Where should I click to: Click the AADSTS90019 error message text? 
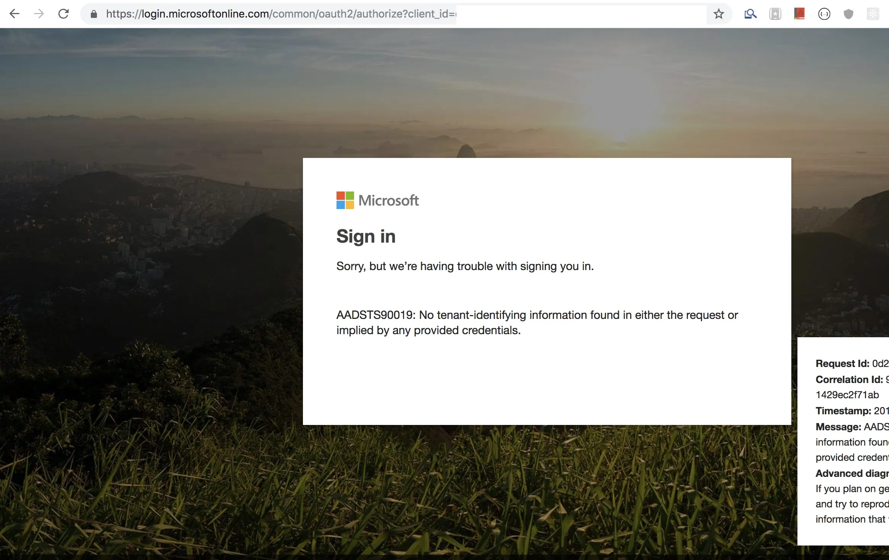537,322
